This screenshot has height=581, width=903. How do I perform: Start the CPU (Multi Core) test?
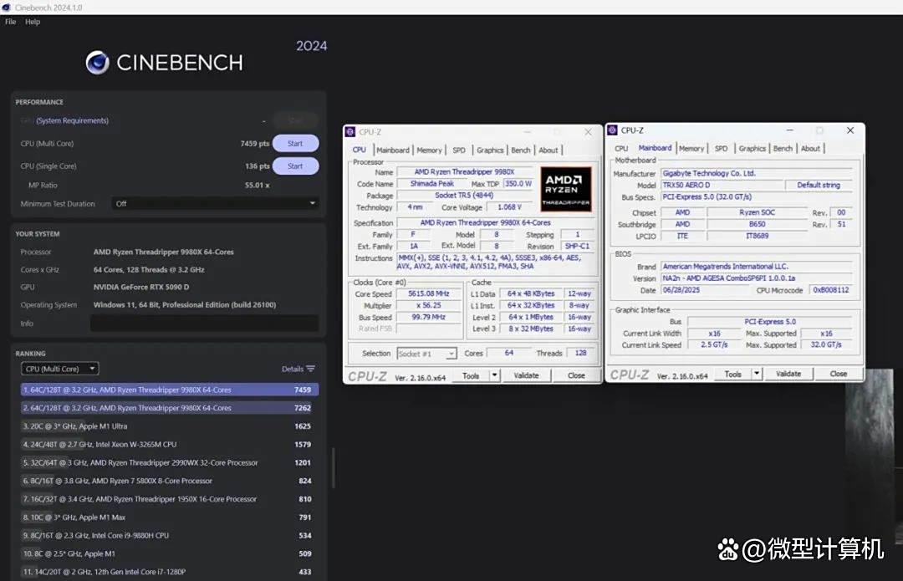click(295, 144)
